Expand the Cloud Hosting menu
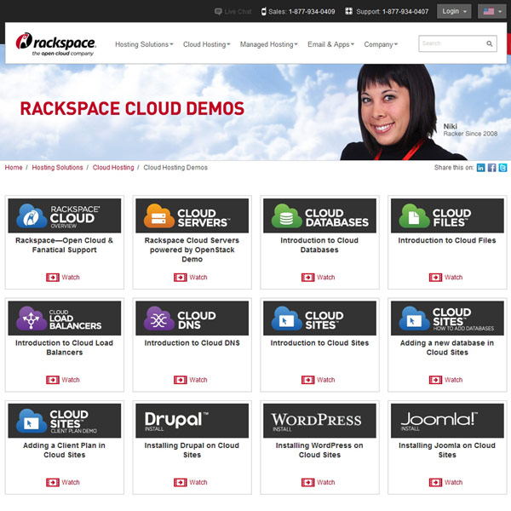The height and width of the screenshot is (511, 511). pyautogui.click(x=207, y=44)
